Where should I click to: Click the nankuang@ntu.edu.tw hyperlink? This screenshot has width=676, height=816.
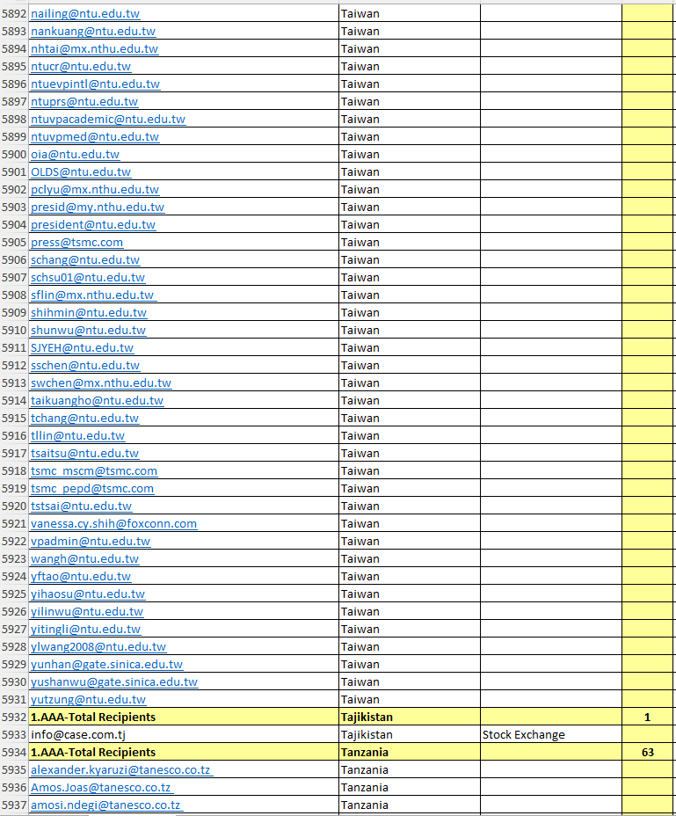pyautogui.click(x=93, y=32)
